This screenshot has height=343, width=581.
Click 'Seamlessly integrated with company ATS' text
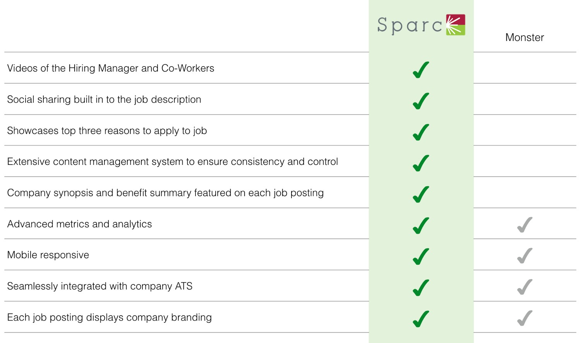[100, 286]
